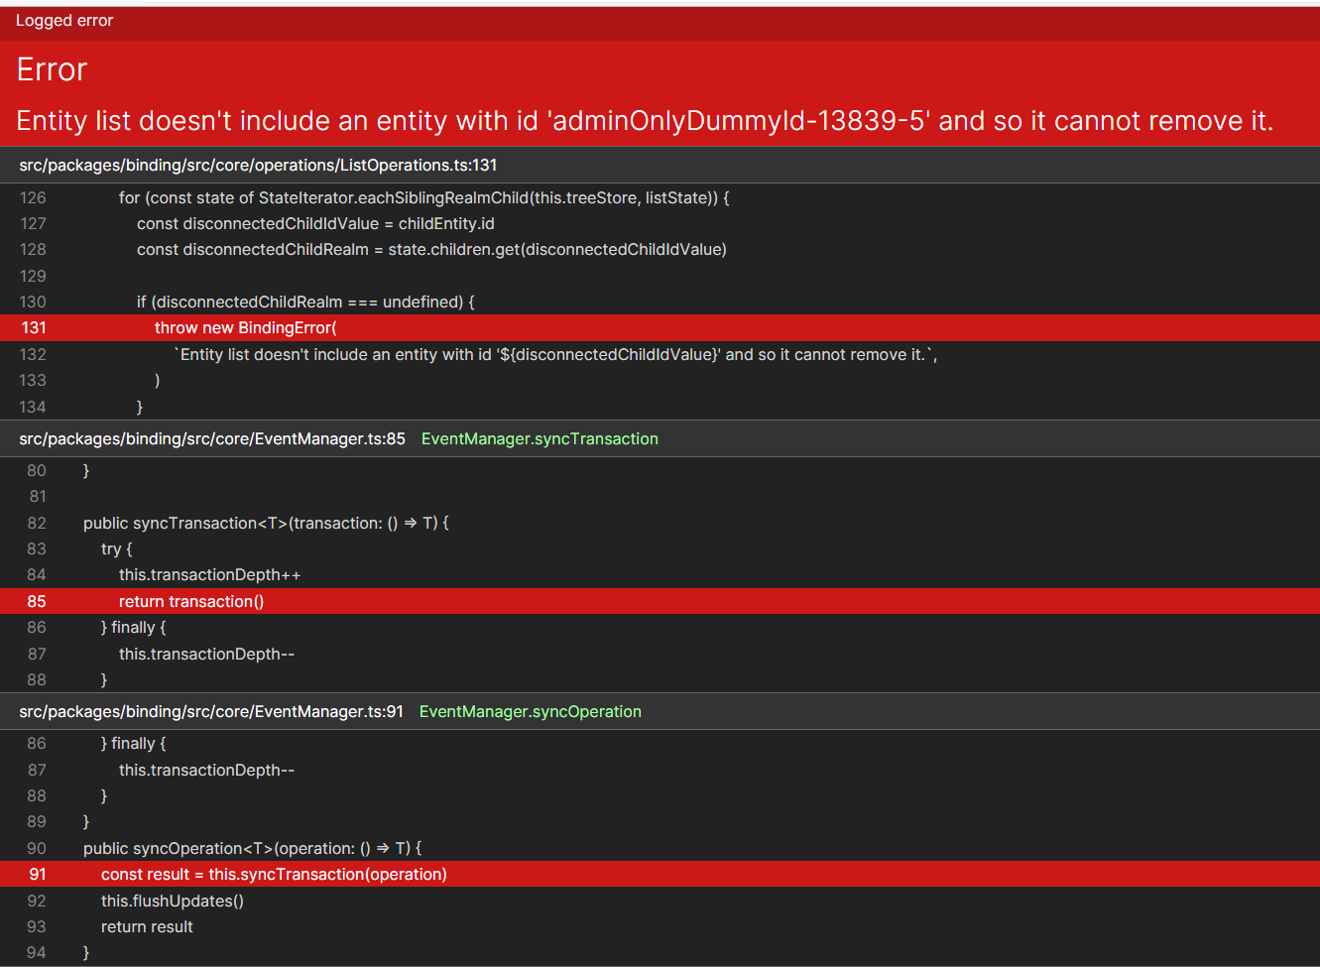Click line 'public syncTransaction<T>(transaction: () => T) {'
Image resolution: width=1320 pixels, height=967 pixels.
pos(266,523)
